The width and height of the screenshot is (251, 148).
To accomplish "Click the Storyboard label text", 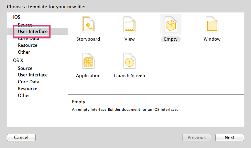I will (x=88, y=39).
